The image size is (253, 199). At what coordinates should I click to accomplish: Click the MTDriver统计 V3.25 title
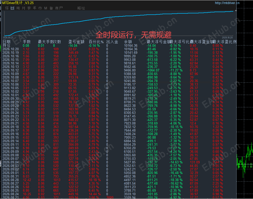tap(18, 3)
